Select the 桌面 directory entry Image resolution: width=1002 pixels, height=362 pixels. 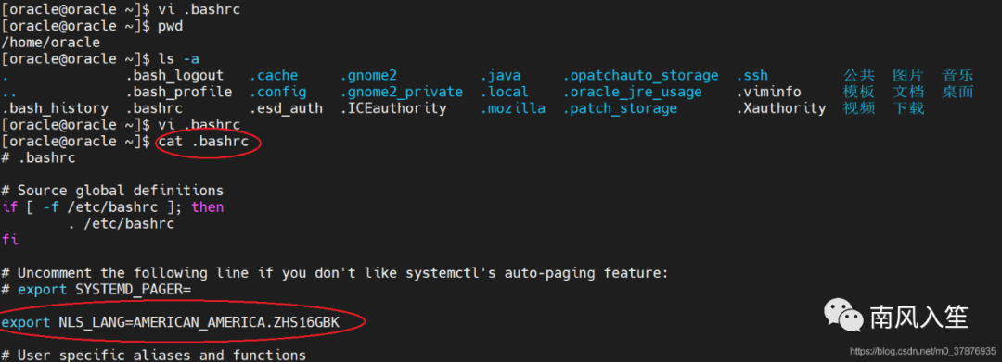pyautogui.click(x=957, y=93)
